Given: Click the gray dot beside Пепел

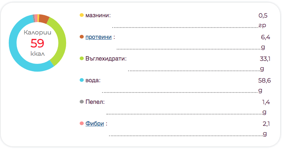Looking at the screenshot, I should tap(82, 101).
